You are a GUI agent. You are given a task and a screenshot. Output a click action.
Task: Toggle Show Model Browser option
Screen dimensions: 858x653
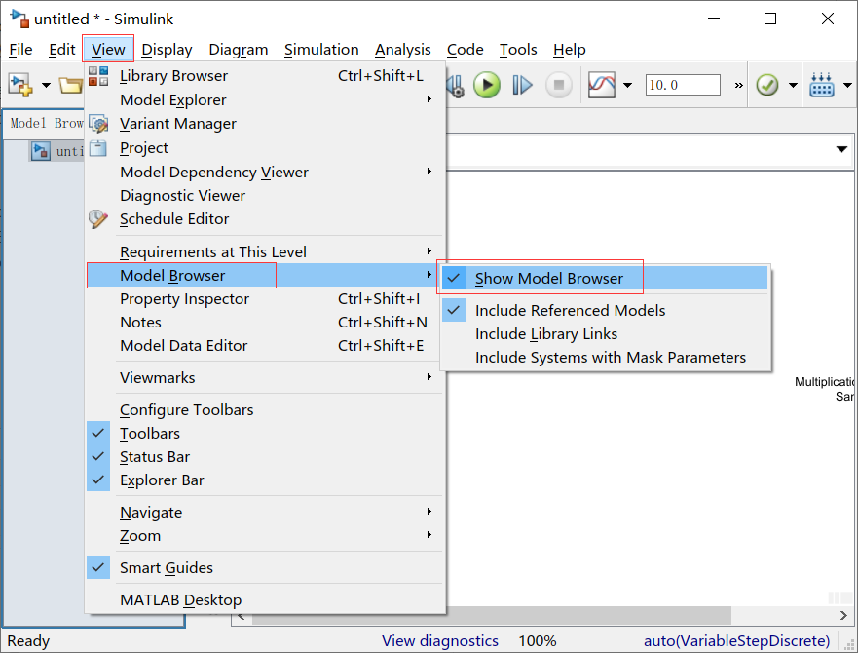[x=605, y=279]
